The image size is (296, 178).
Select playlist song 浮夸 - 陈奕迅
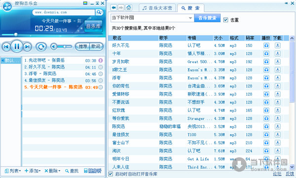tap(63, 74)
